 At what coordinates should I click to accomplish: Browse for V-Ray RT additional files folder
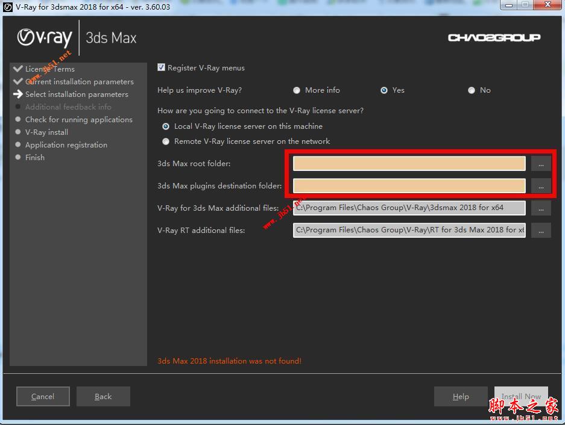541,231
